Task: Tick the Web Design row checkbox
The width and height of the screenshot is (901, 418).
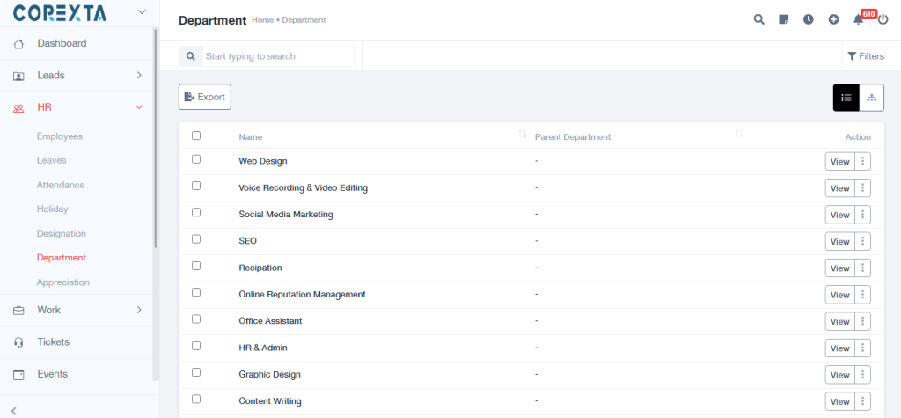Action: 196,159
